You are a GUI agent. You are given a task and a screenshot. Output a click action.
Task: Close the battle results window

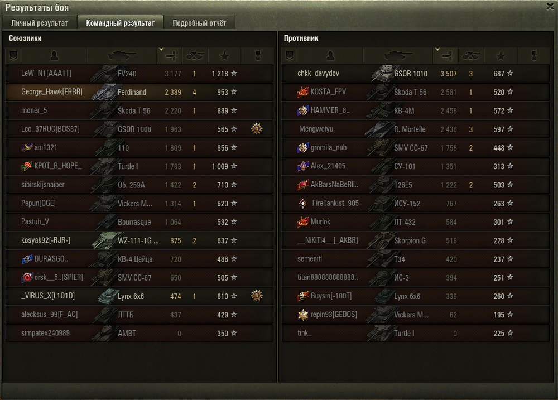coord(550,7)
